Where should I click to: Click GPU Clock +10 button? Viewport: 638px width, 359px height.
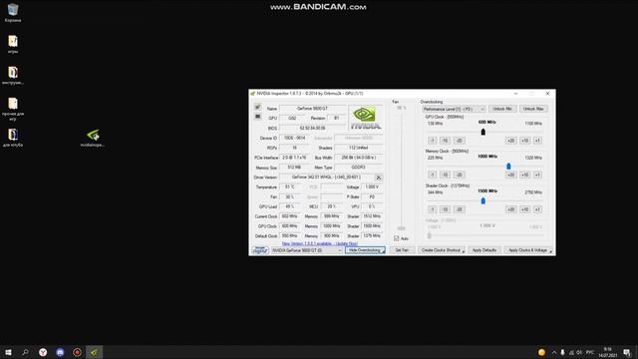tap(525, 141)
